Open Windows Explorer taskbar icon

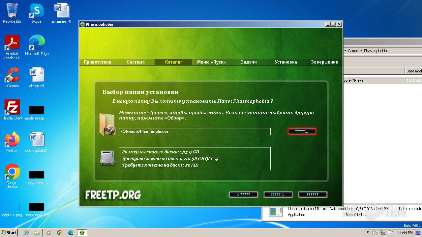click(37, 233)
